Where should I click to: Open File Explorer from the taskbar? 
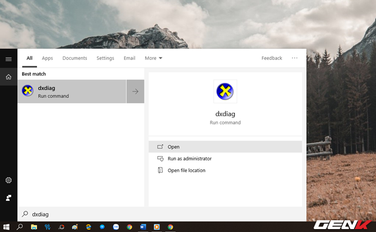[x=34, y=227]
